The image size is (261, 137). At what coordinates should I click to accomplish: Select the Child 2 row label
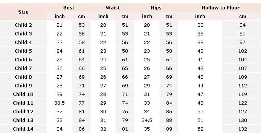click(x=23, y=25)
